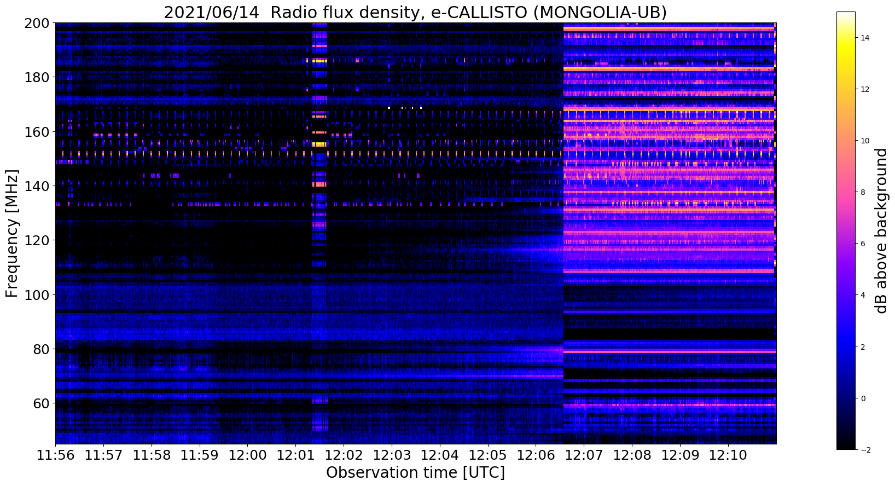Click the 12:07 time tick label
Screen dimensions: 895x486
point(584,455)
